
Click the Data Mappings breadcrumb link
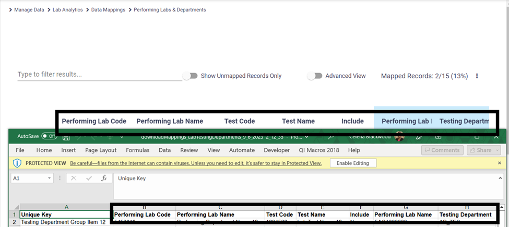(x=108, y=10)
